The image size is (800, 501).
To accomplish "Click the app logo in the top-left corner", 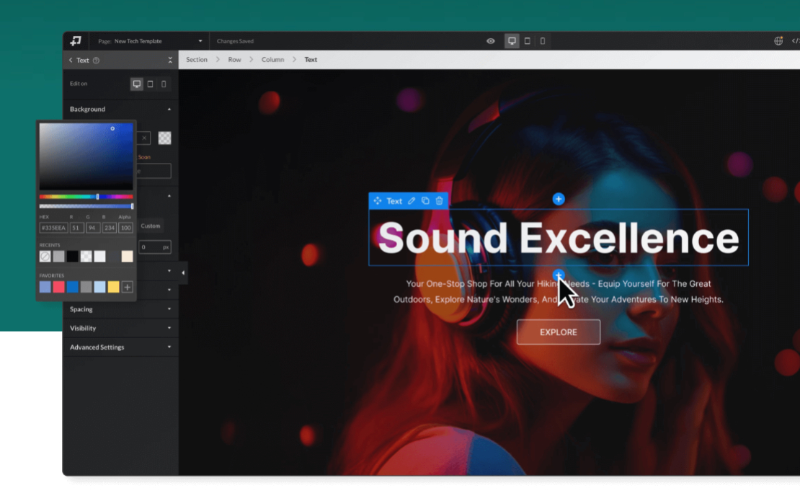I will 76,41.
